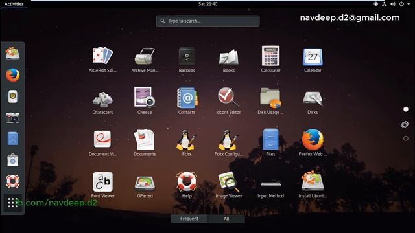
Task: Click the Type to search field
Action: 207,21
